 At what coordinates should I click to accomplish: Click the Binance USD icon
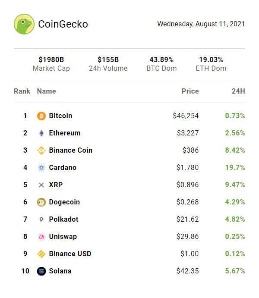41,254
